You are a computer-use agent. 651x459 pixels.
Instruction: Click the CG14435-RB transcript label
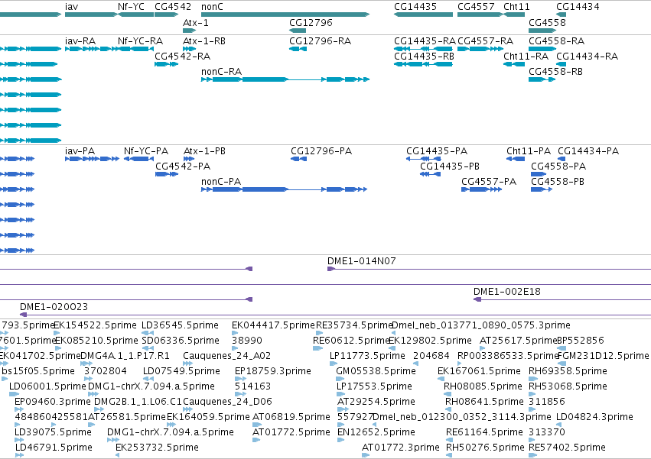tap(424, 57)
